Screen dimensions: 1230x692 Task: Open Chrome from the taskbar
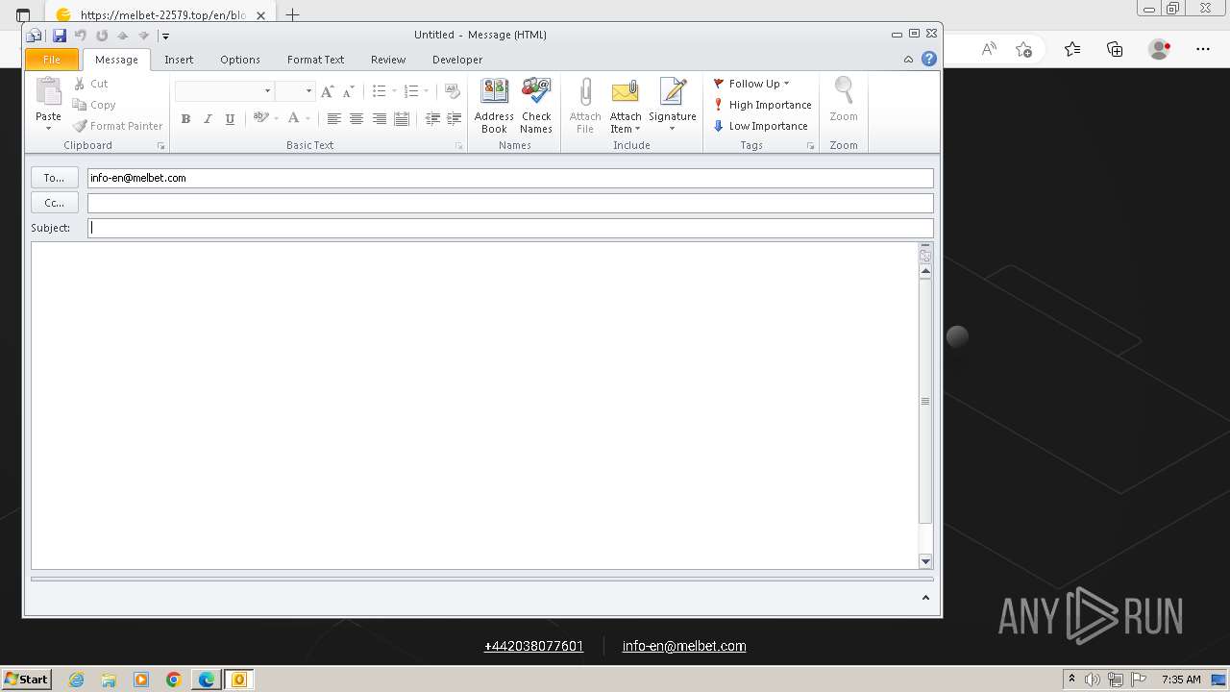coord(173,680)
